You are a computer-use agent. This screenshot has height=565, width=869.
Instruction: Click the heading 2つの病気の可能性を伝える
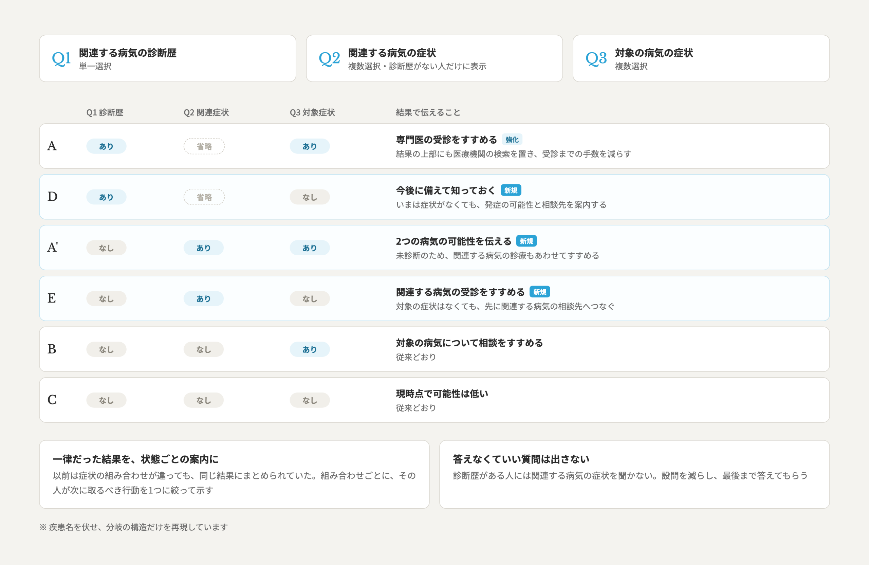(x=454, y=241)
